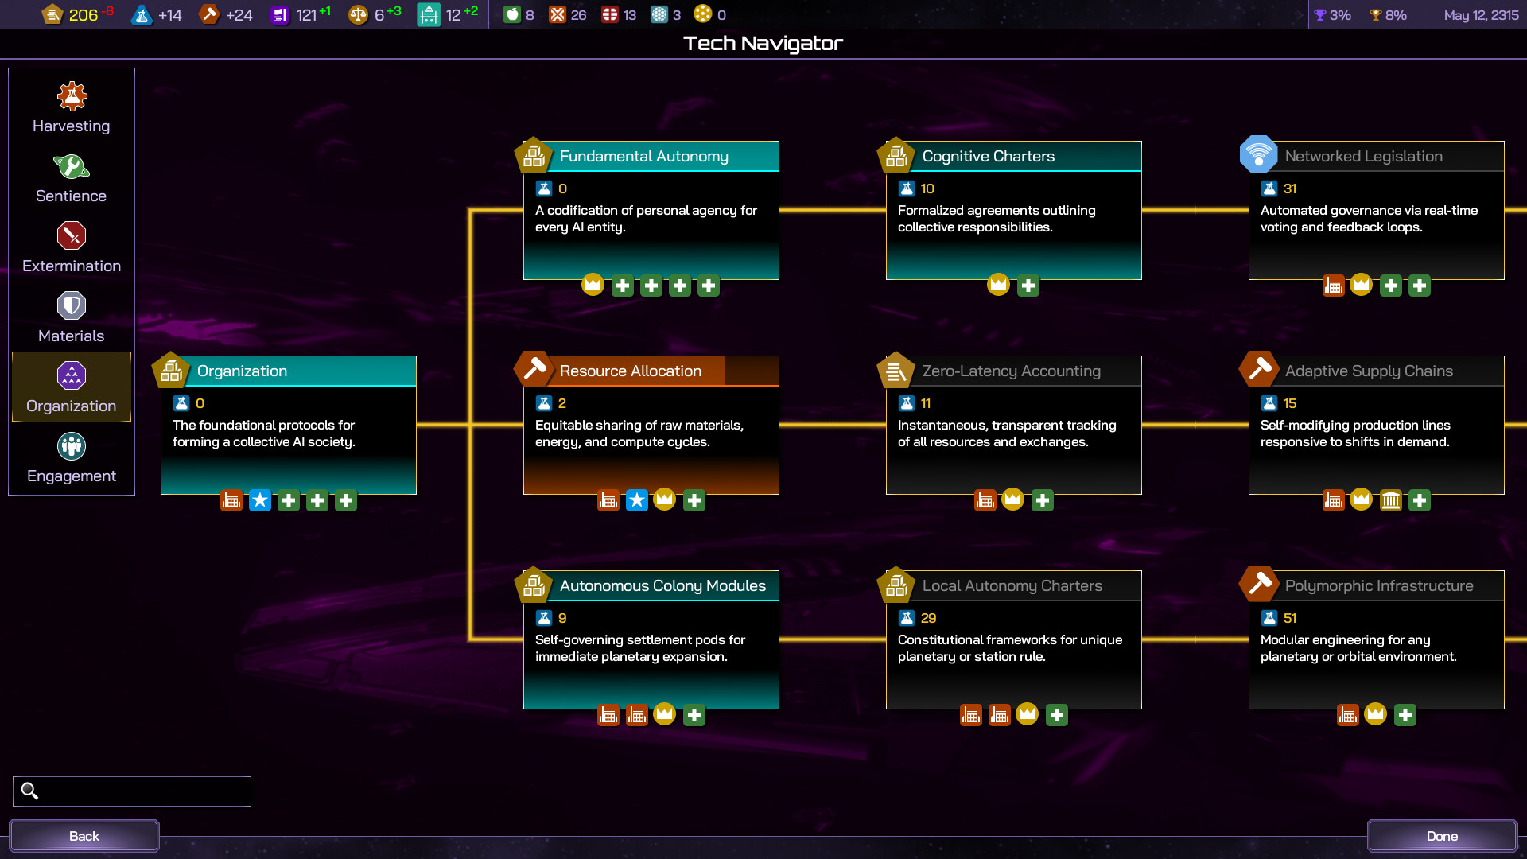Click the crown reward icon under Cognitive Charters
1527x859 pixels.
[x=999, y=284]
